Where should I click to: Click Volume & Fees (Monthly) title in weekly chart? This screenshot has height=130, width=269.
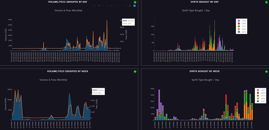pos(53,80)
